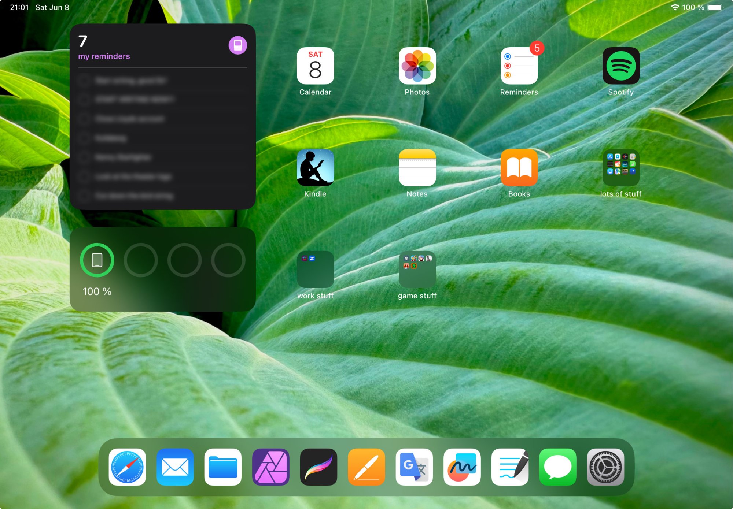Viewport: 733px width, 509px height.
Task: Open Reminders app with badge 5
Action: pyautogui.click(x=519, y=66)
